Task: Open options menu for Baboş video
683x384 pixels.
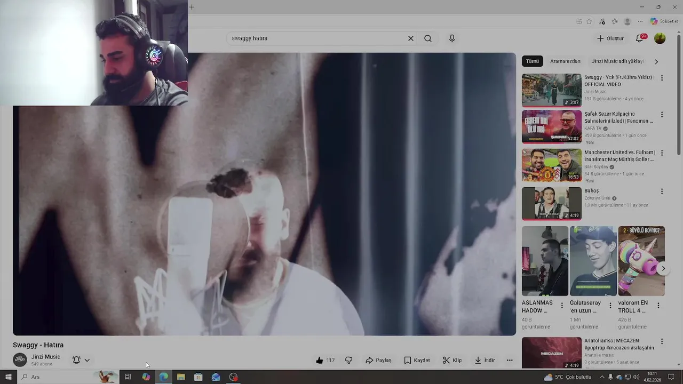Action: click(x=662, y=191)
